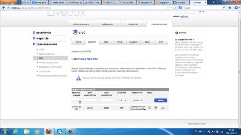This screenshot has height=135, width=241.
Task: Open połączenie z internetem in sidebar
Action: coord(50,67)
